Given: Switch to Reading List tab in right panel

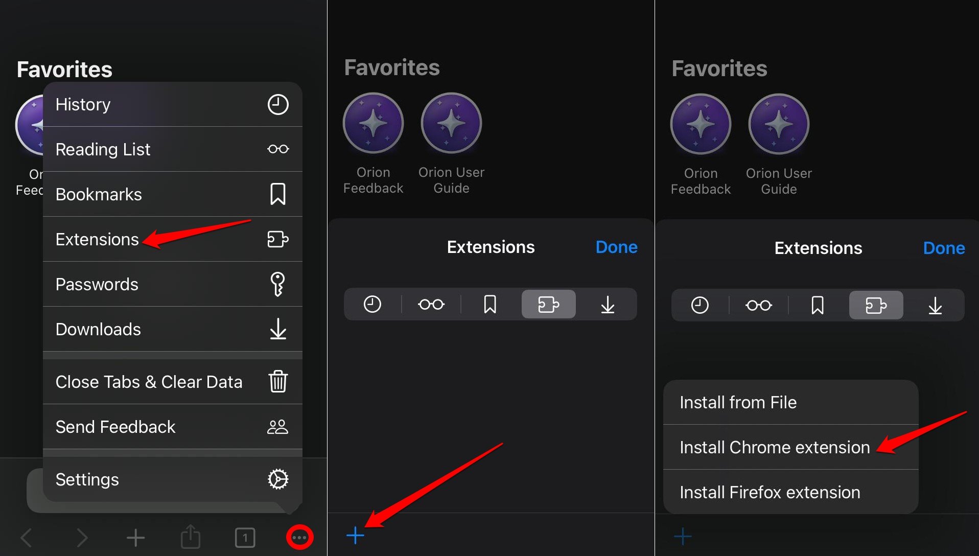Looking at the screenshot, I should tap(759, 306).
